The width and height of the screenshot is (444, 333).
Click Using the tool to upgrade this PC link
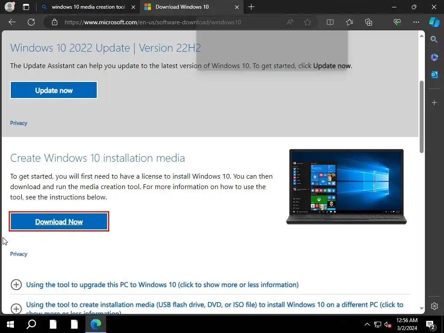(x=162, y=284)
